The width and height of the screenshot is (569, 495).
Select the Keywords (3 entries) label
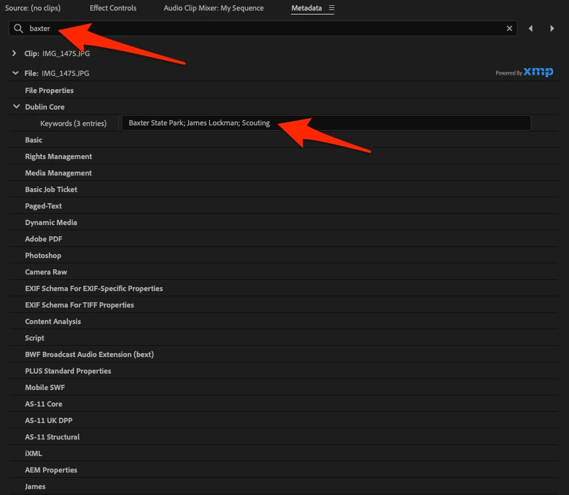pos(73,123)
